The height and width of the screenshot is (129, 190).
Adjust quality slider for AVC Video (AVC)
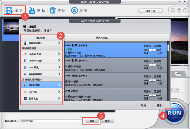152,80
